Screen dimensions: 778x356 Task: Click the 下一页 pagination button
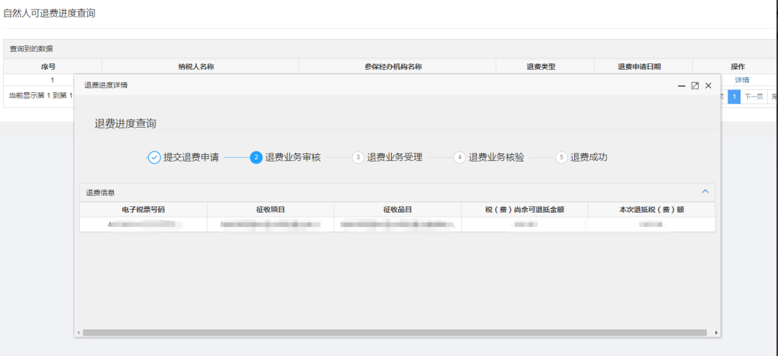pos(754,97)
